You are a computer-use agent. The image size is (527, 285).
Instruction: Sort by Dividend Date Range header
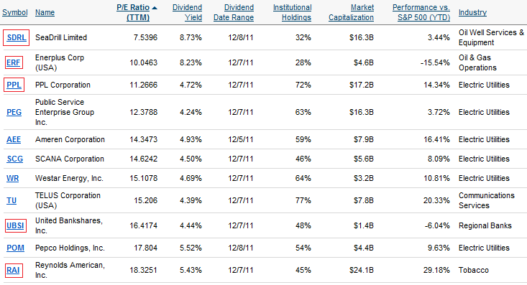[x=234, y=12]
